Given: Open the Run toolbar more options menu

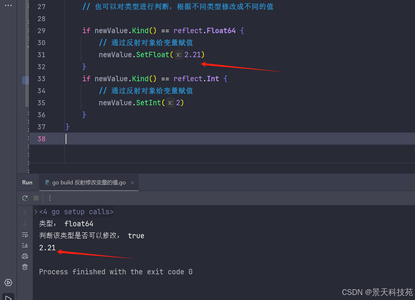Looking at the screenshot, I should tap(50, 198).
